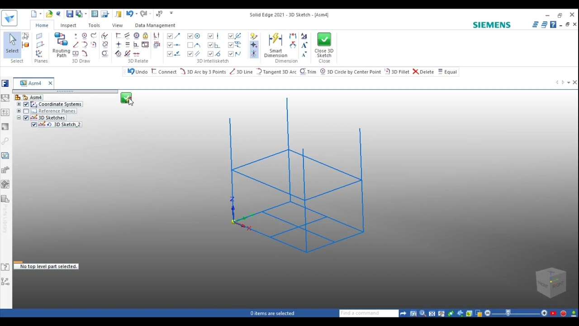
Task: Activate the Select tool in ribbon
Action: coord(12,45)
